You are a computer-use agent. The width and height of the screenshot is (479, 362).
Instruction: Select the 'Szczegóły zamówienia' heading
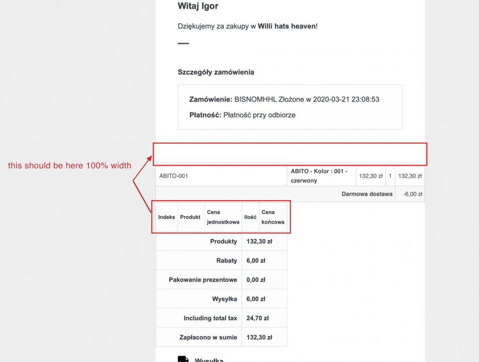(216, 72)
